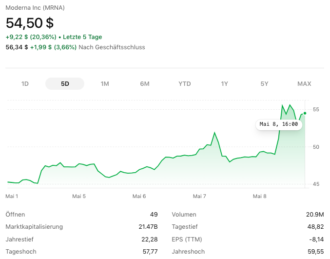Screen dimensions: 330x259
Task: Click the Nach Geschäftsschluss label
Action: click(x=112, y=47)
